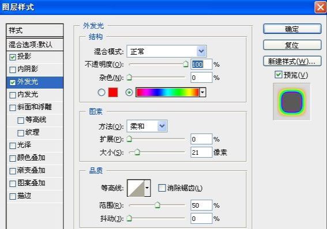Open the 斜面和浮雕 style settings

pyautogui.click(x=35, y=107)
